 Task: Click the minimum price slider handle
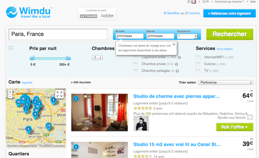(32, 58)
